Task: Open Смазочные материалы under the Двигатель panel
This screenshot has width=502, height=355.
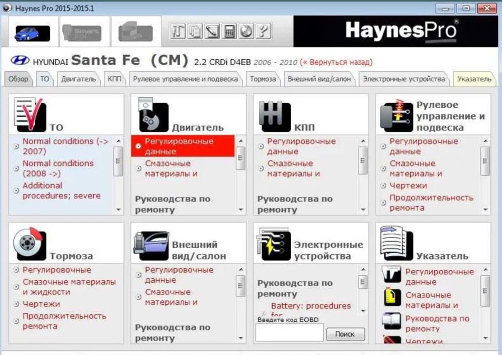Action: 171,168
